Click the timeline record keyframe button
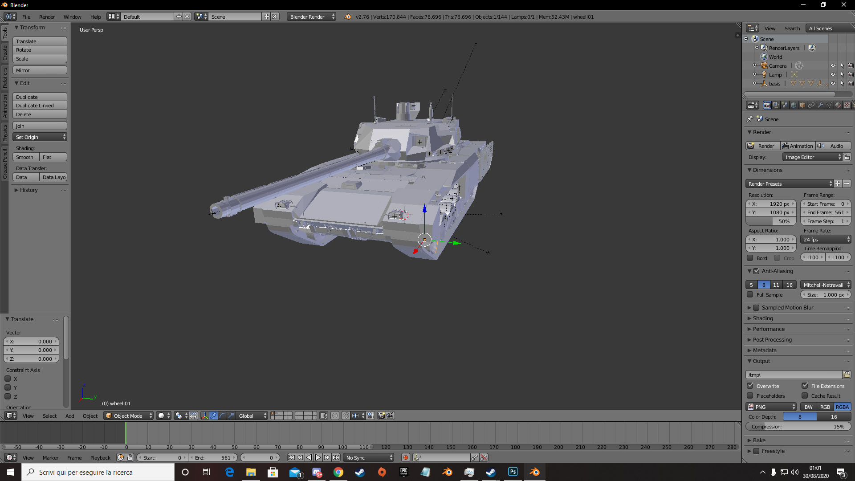The width and height of the screenshot is (855, 481). click(405, 457)
